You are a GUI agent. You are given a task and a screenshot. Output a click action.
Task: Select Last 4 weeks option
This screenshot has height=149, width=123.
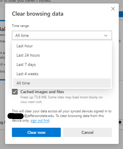coord(62,74)
